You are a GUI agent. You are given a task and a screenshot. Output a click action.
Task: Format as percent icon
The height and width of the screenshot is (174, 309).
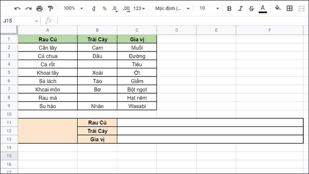[x=105, y=8]
